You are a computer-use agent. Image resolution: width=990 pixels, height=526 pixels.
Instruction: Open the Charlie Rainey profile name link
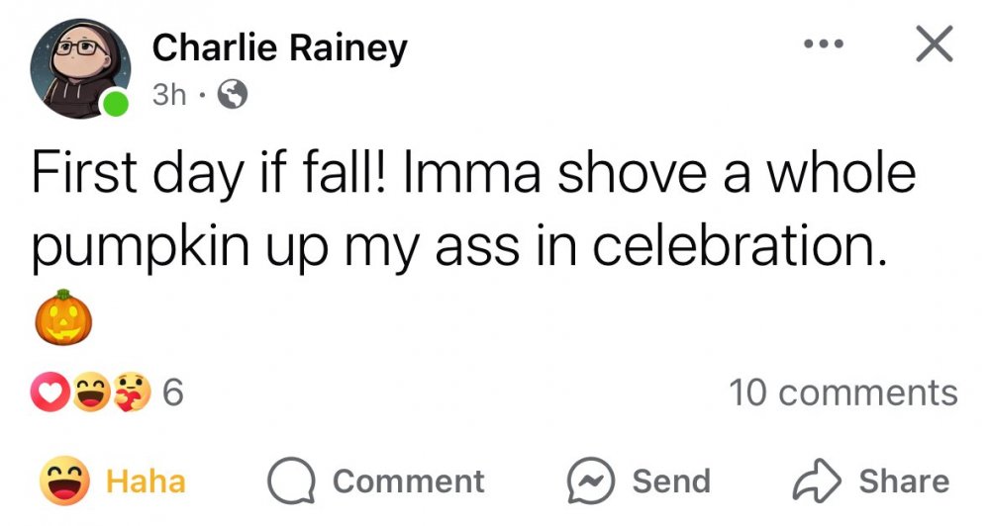(279, 46)
